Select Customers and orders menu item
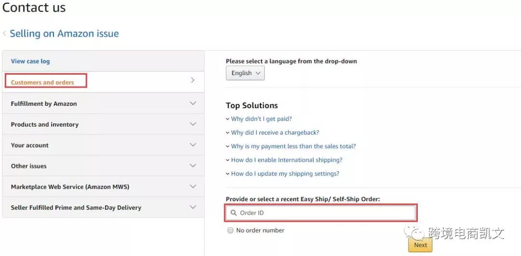This screenshot has height=256, width=521. [x=42, y=82]
